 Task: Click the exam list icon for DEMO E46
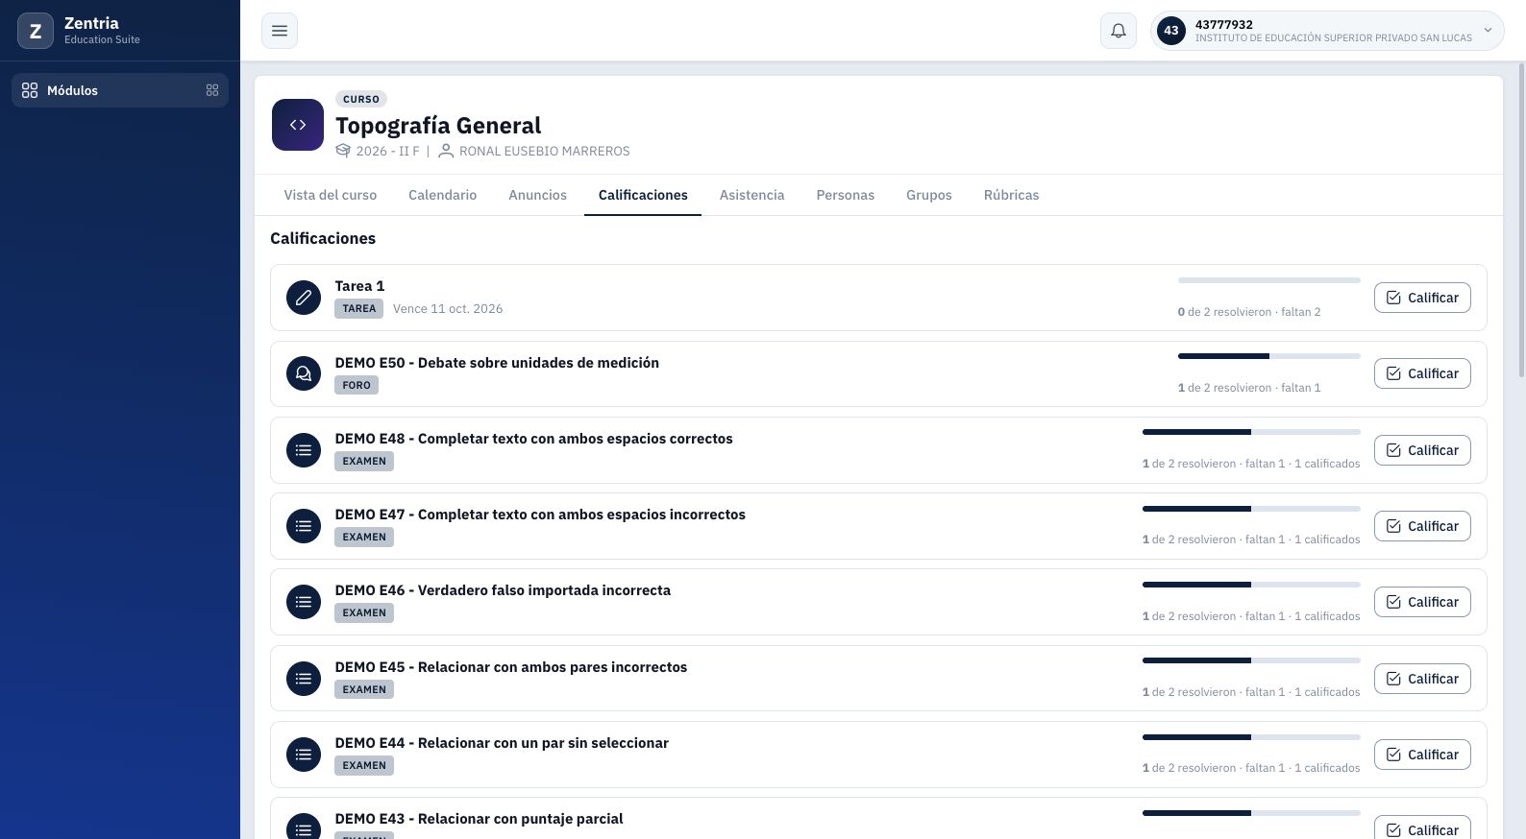[x=304, y=602]
